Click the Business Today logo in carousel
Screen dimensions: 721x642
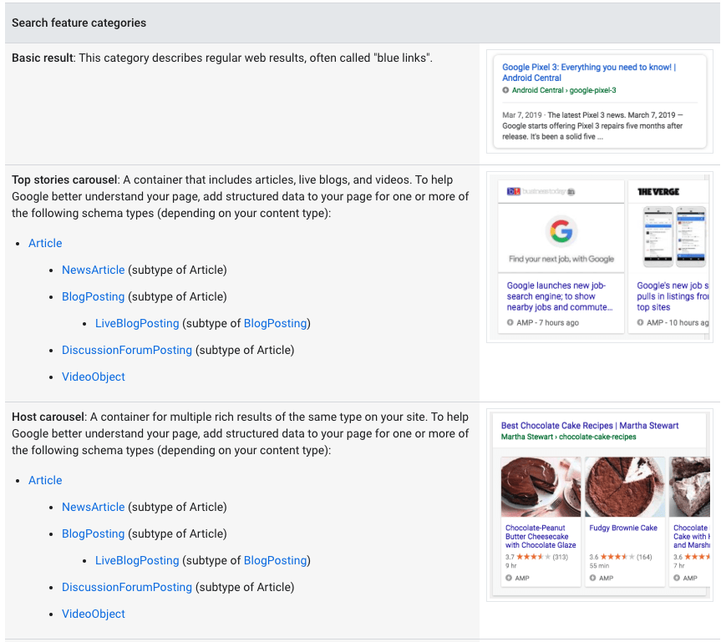point(541,191)
